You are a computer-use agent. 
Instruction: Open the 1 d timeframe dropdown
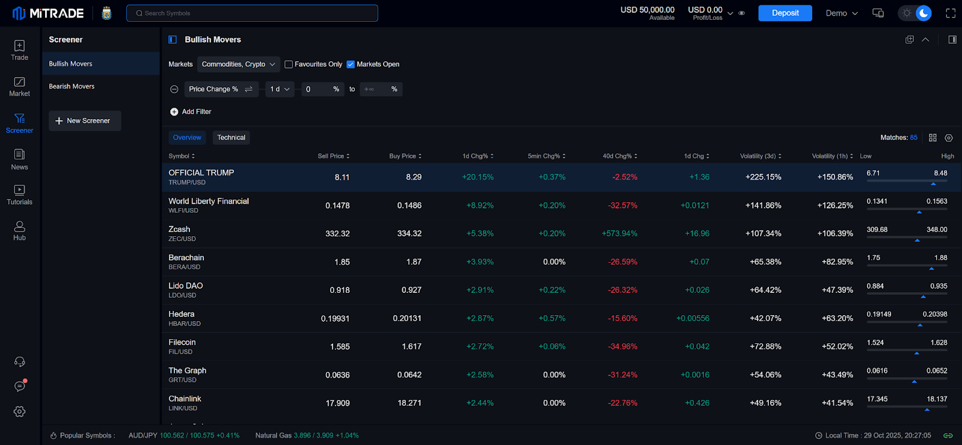[280, 89]
